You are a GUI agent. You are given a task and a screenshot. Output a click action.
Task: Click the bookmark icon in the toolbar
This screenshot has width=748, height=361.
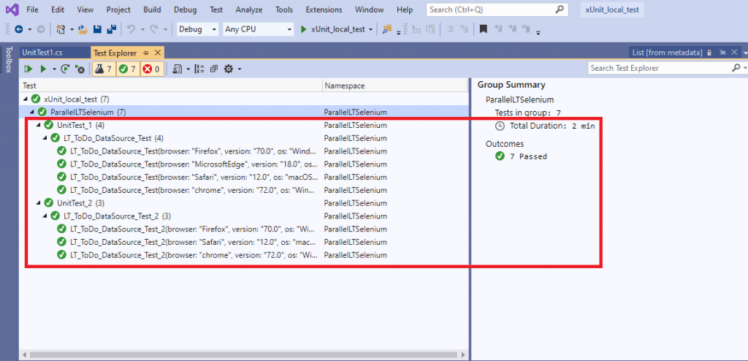(x=483, y=29)
